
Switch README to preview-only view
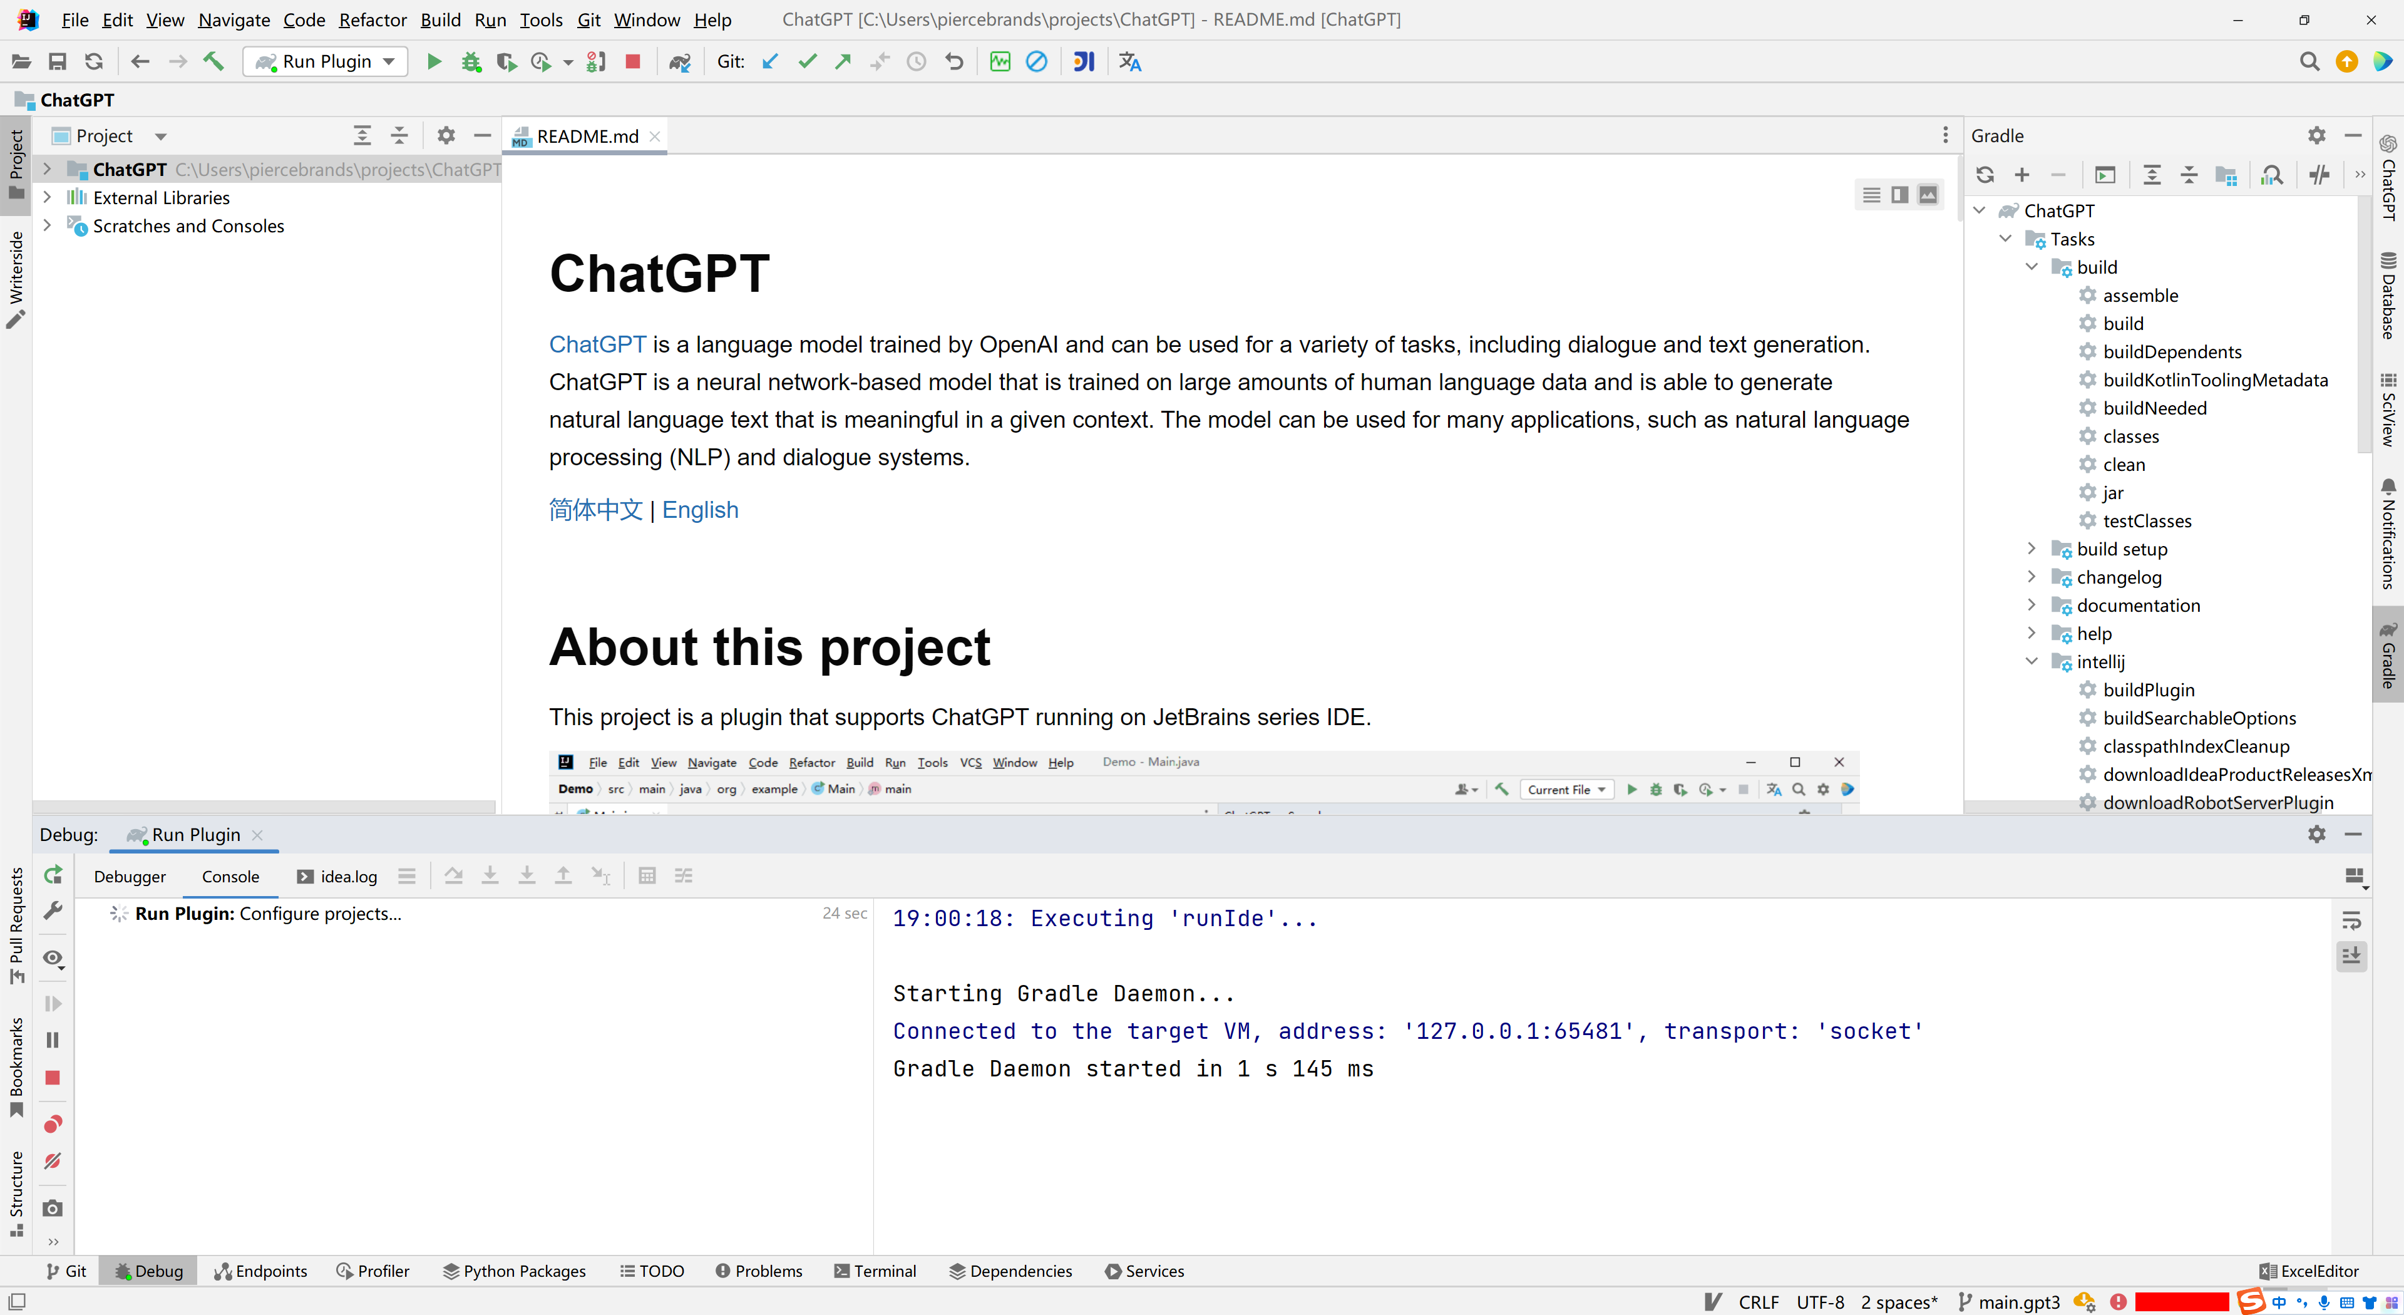(1928, 194)
